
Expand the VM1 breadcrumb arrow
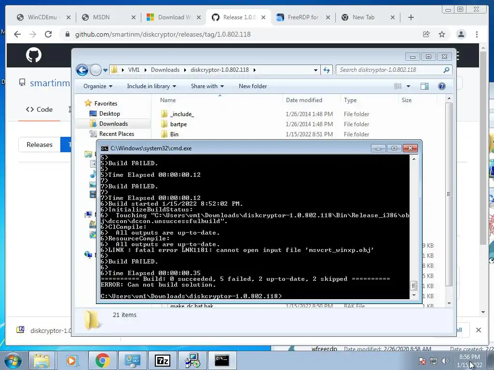pos(146,70)
